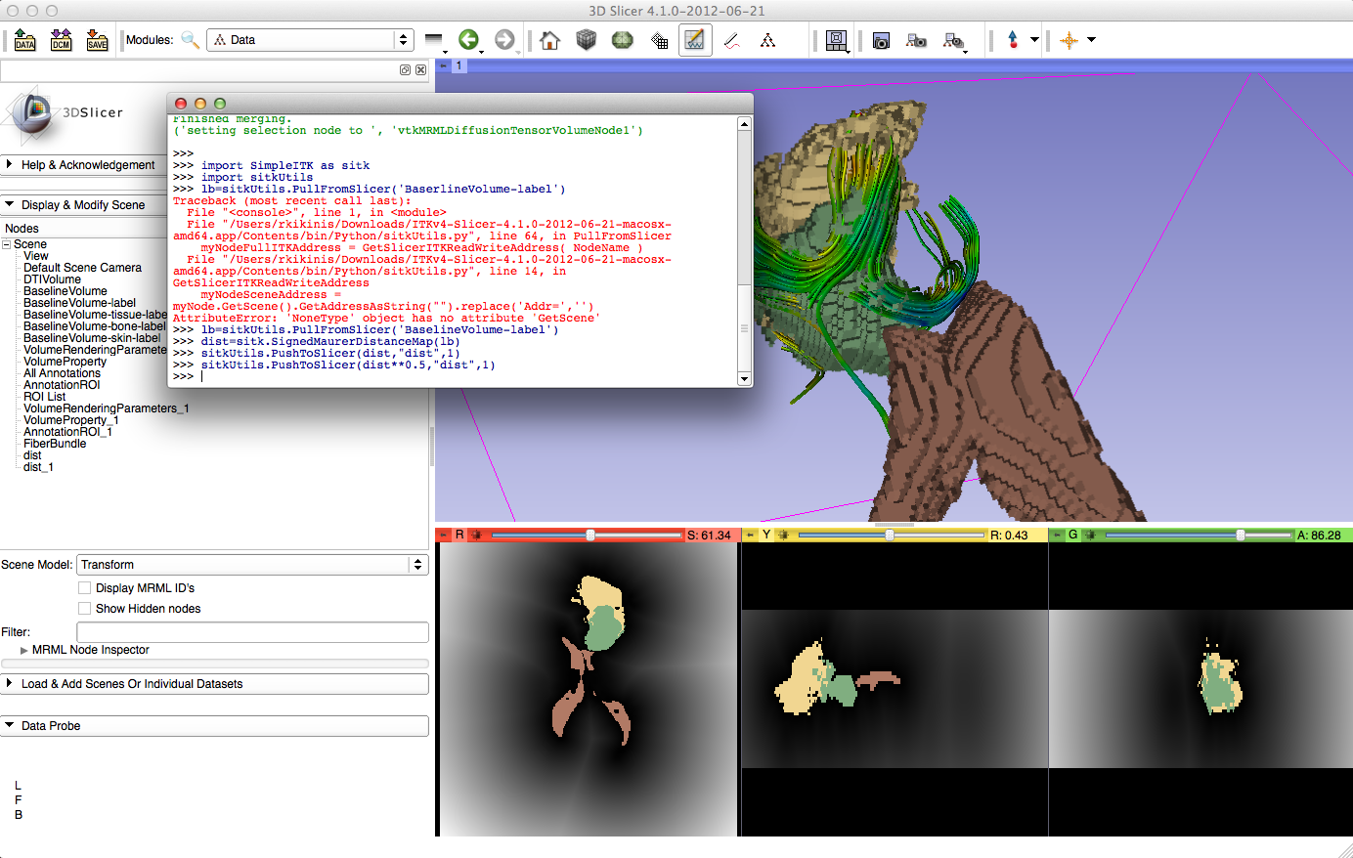
Task: Click the screenshot capture camera icon
Action: coord(881,40)
